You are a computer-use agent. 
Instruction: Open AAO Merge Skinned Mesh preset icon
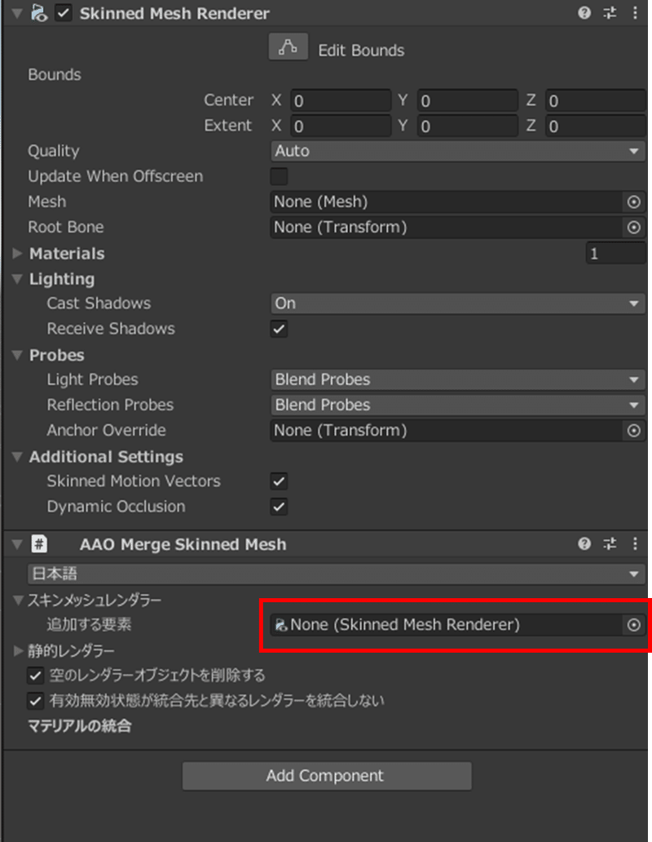[x=610, y=544]
